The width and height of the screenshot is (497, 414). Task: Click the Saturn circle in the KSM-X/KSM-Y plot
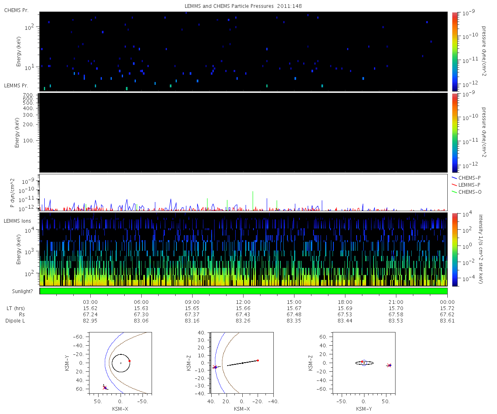pos(121,363)
